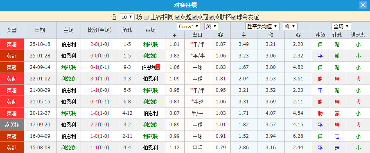Click 利兹联 away team in 25-10-18 row
The image size is (370, 153).
[150, 44]
